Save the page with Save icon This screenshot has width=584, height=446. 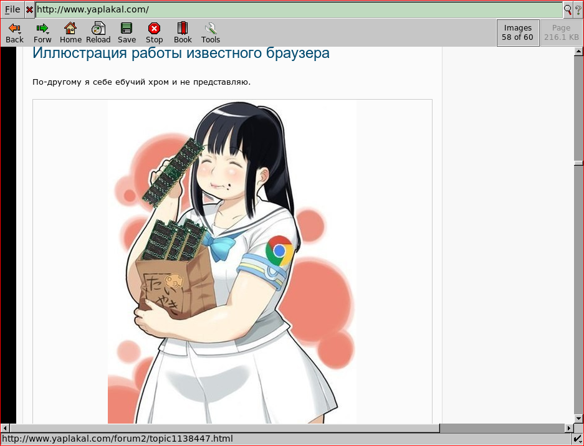coord(127,33)
